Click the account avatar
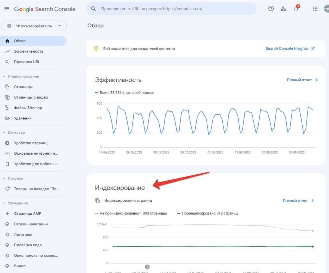This screenshot has height=273, width=329. pos(326,9)
